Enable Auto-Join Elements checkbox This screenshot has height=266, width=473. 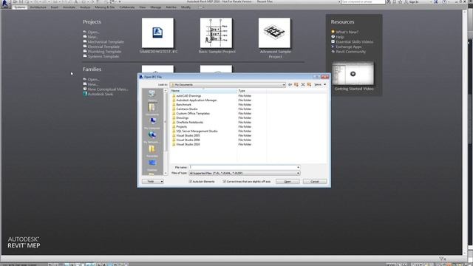click(191, 182)
